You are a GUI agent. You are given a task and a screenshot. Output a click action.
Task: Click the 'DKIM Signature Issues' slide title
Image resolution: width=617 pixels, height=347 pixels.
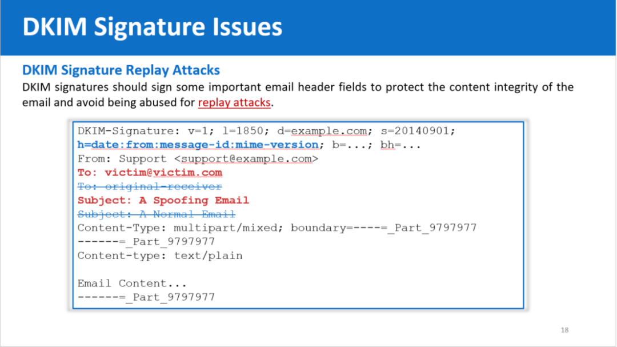(152, 27)
